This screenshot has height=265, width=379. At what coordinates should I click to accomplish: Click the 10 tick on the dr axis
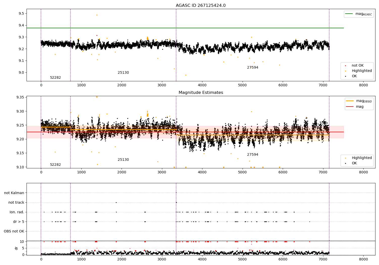[22, 242]
